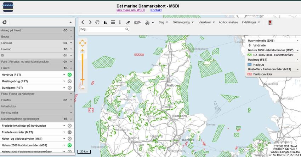This screenshot has height=157, width=301.
Task: Open the Skitsetegning menu
Action: click(183, 22)
